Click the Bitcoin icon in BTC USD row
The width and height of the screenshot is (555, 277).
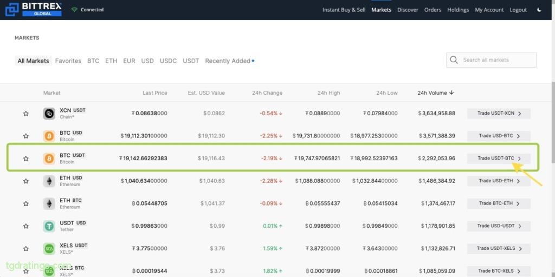(49, 136)
